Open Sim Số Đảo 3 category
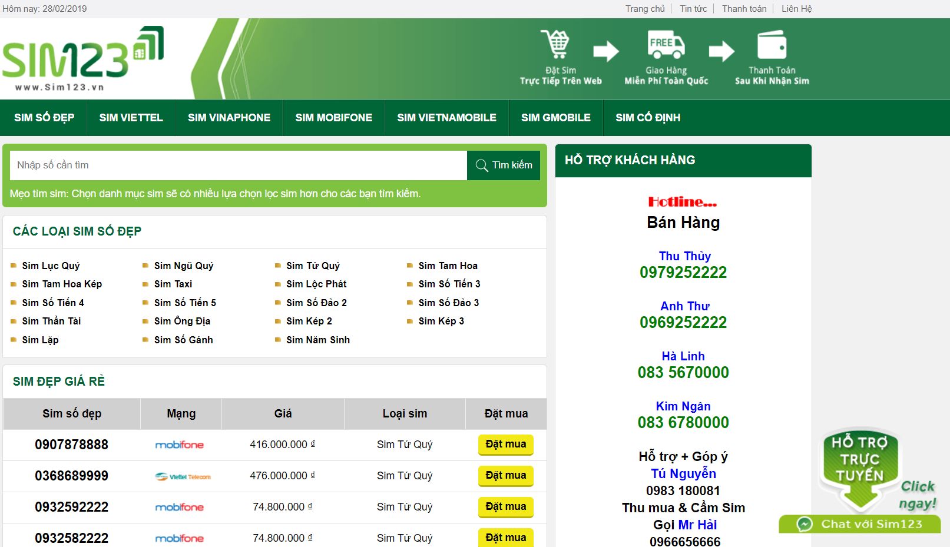 [449, 303]
